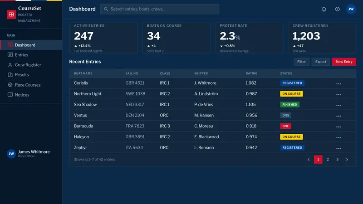This screenshot has height=204, width=363.
Task: Select page 1 in pagination
Action: point(318,160)
